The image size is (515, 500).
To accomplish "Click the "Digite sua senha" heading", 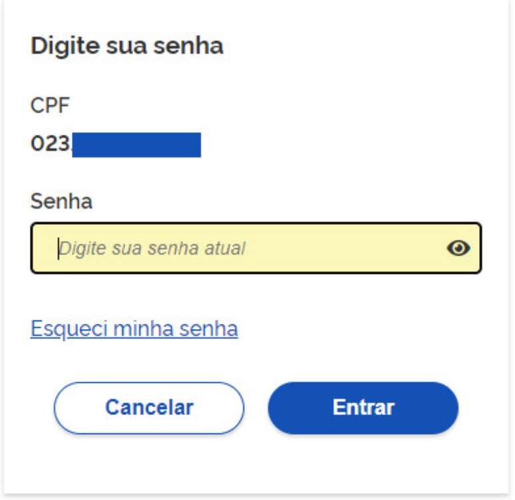I will pos(127,46).
